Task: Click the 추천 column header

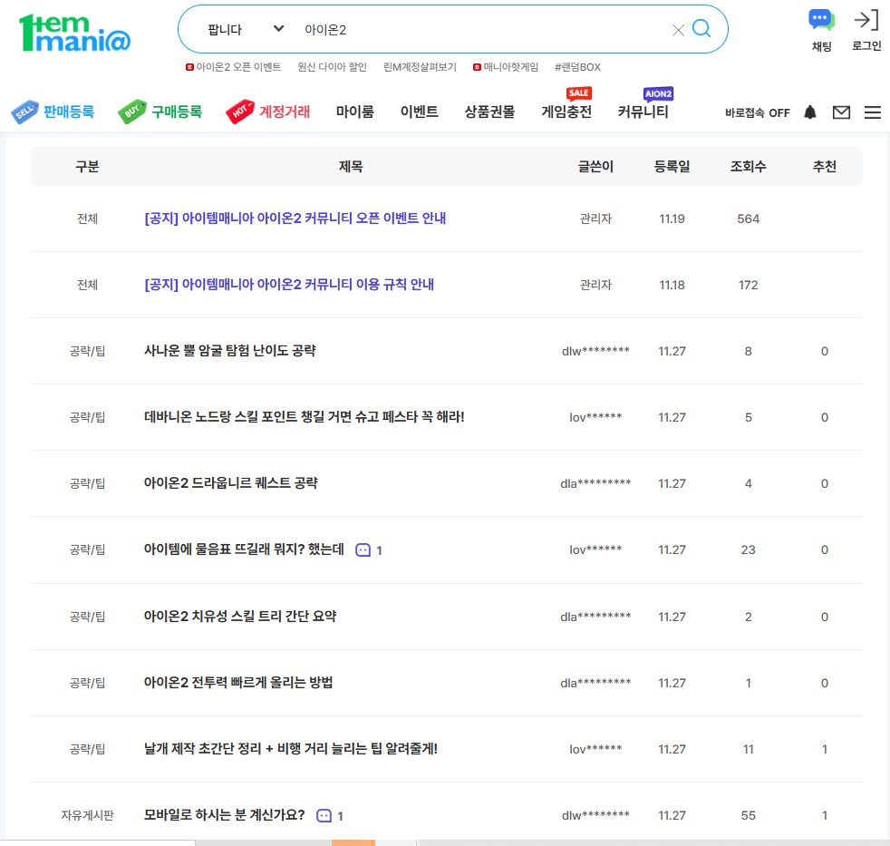Action: coord(824,166)
